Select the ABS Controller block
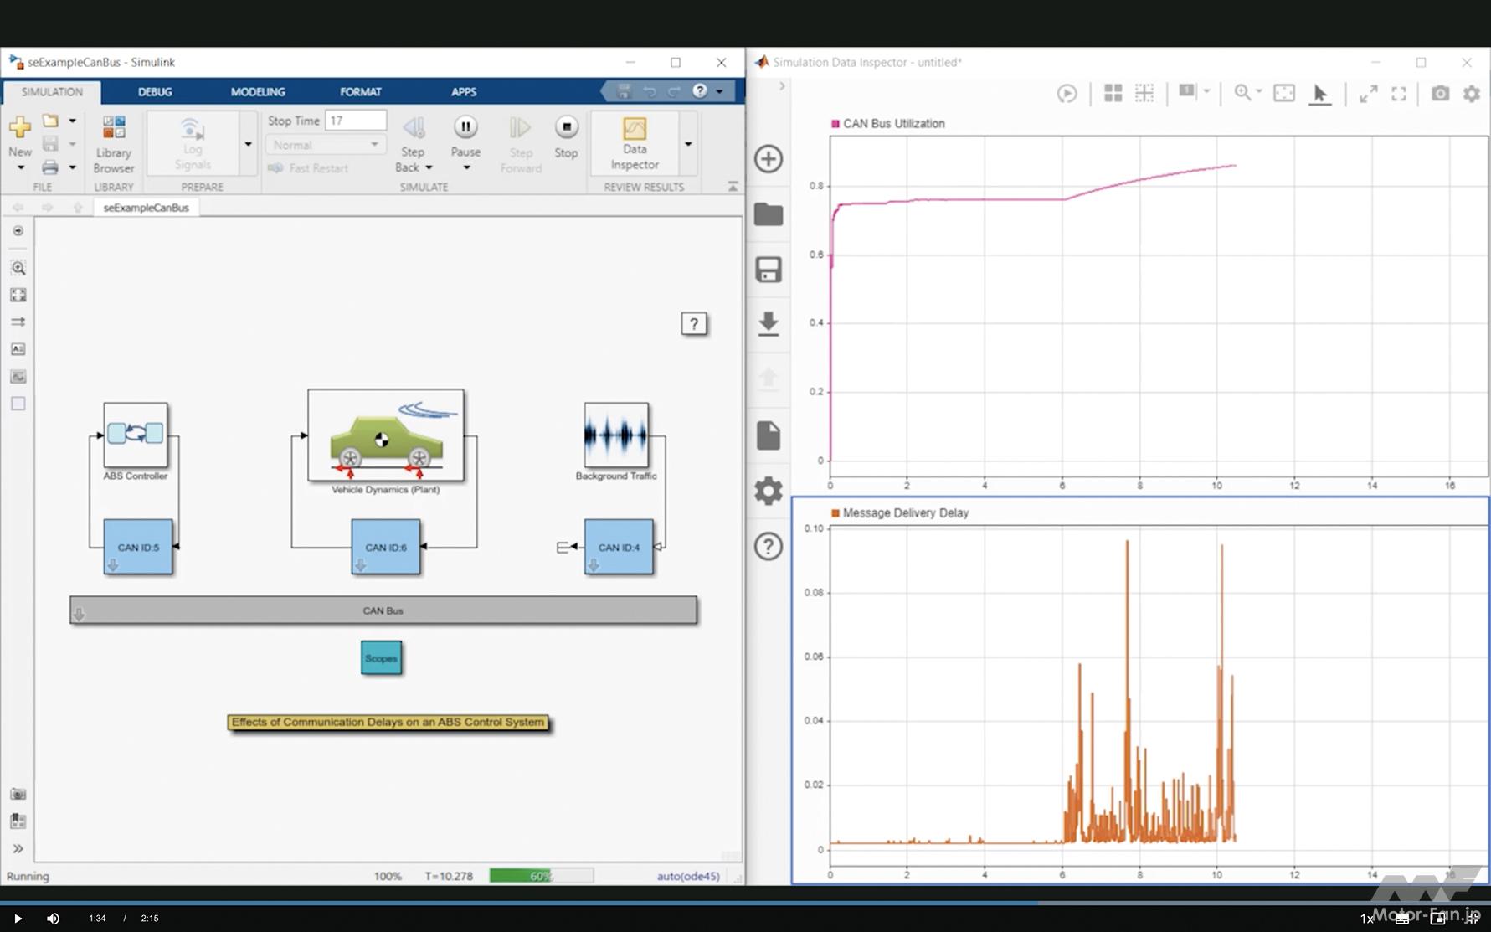The image size is (1491, 932). point(136,434)
